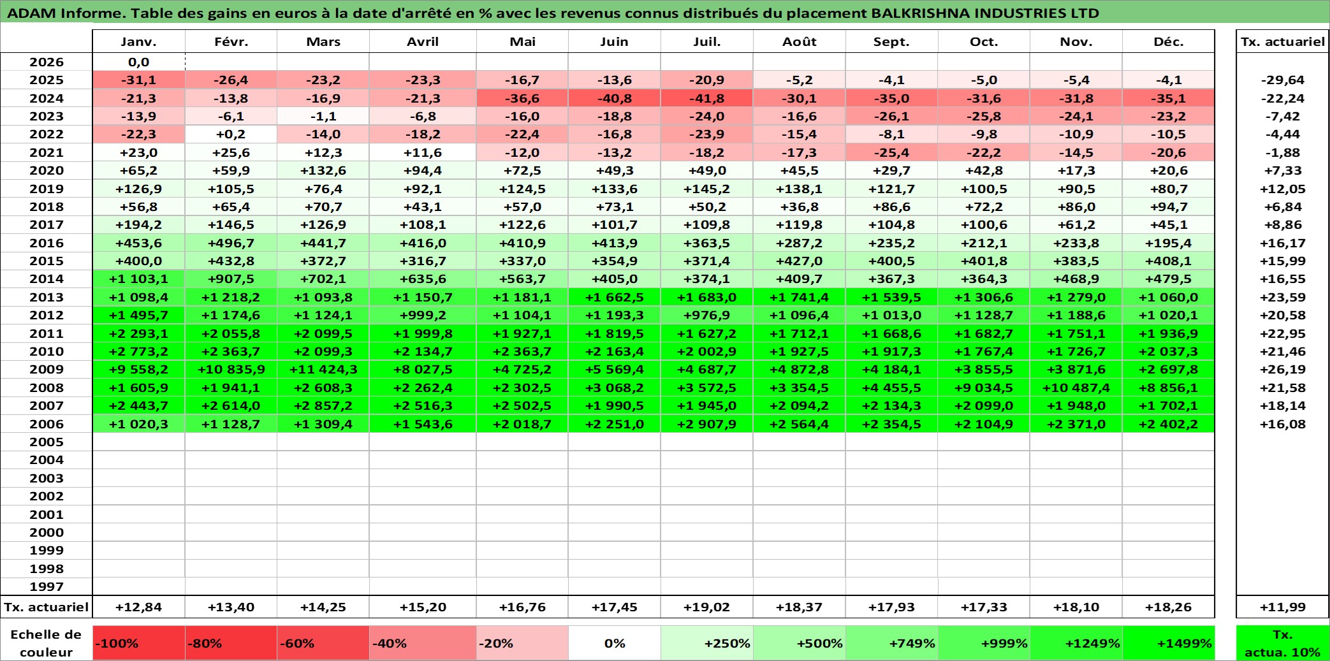The image size is (1330, 661).
Task: Click the ADAM Informe title banner text
Action: coord(553,13)
